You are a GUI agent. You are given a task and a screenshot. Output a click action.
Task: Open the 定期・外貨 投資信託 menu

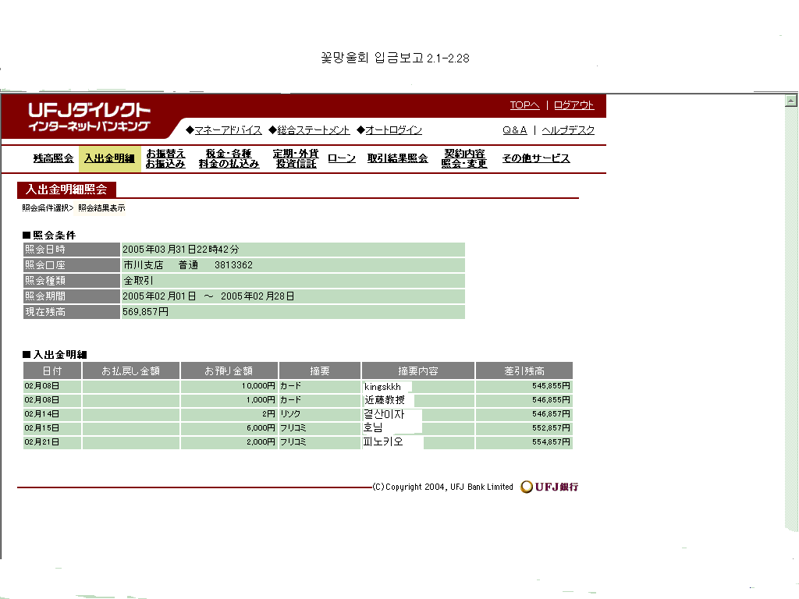(x=296, y=158)
